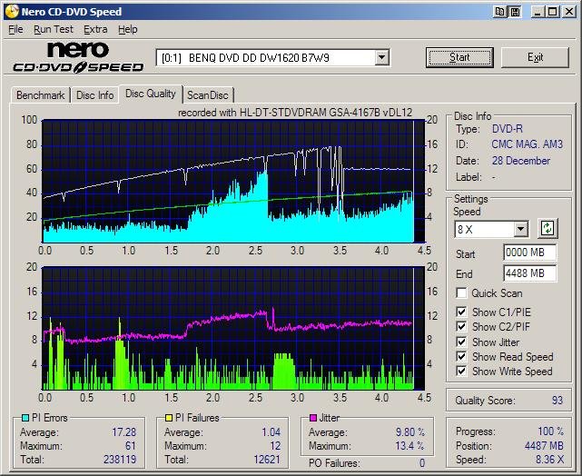The width and height of the screenshot is (582, 476).
Task: Switch to the Disc Info tab
Action: (95, 95)
